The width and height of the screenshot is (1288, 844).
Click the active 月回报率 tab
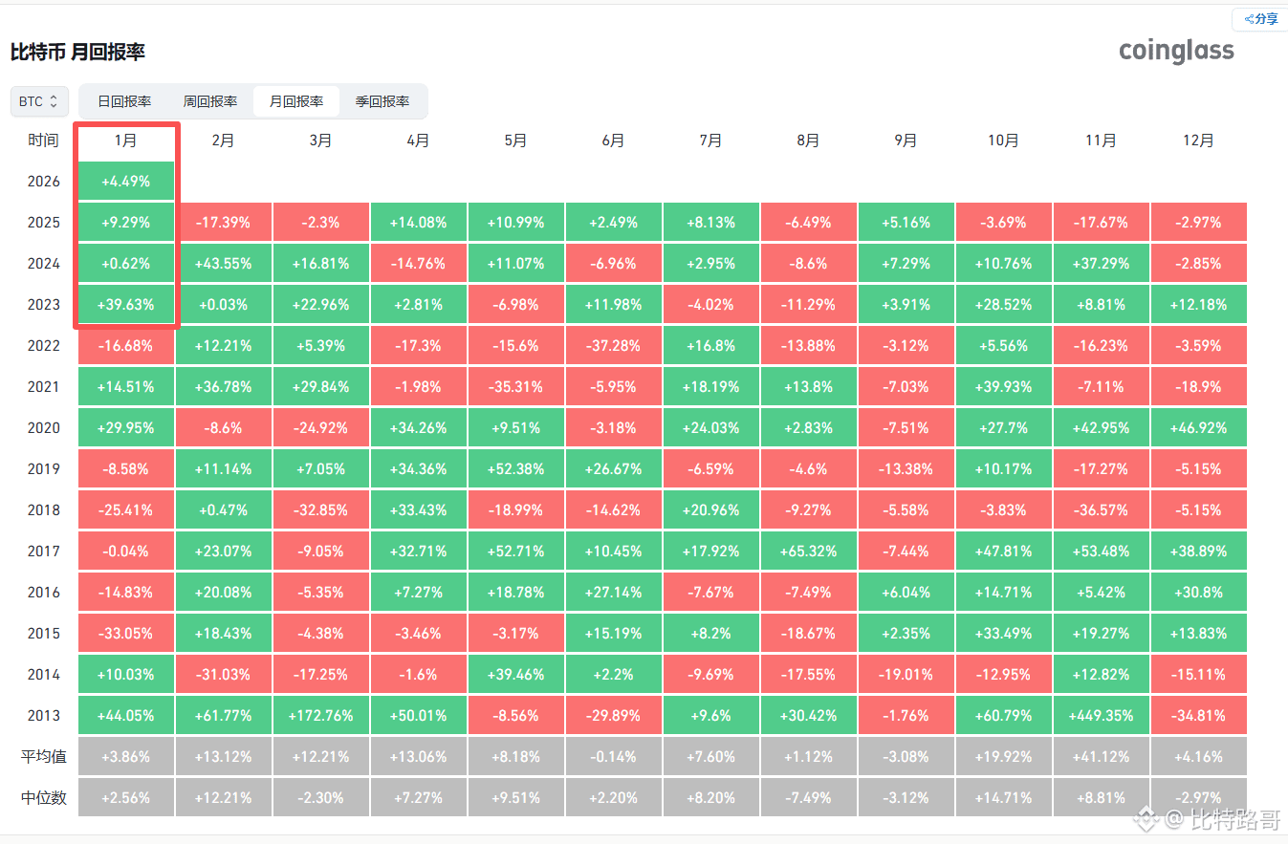click(296, 100)
